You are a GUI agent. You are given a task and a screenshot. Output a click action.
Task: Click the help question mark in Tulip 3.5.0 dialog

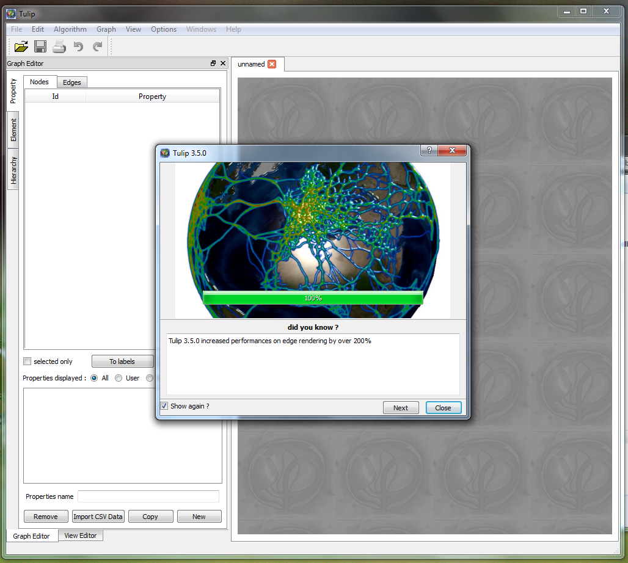click(429, 150)
